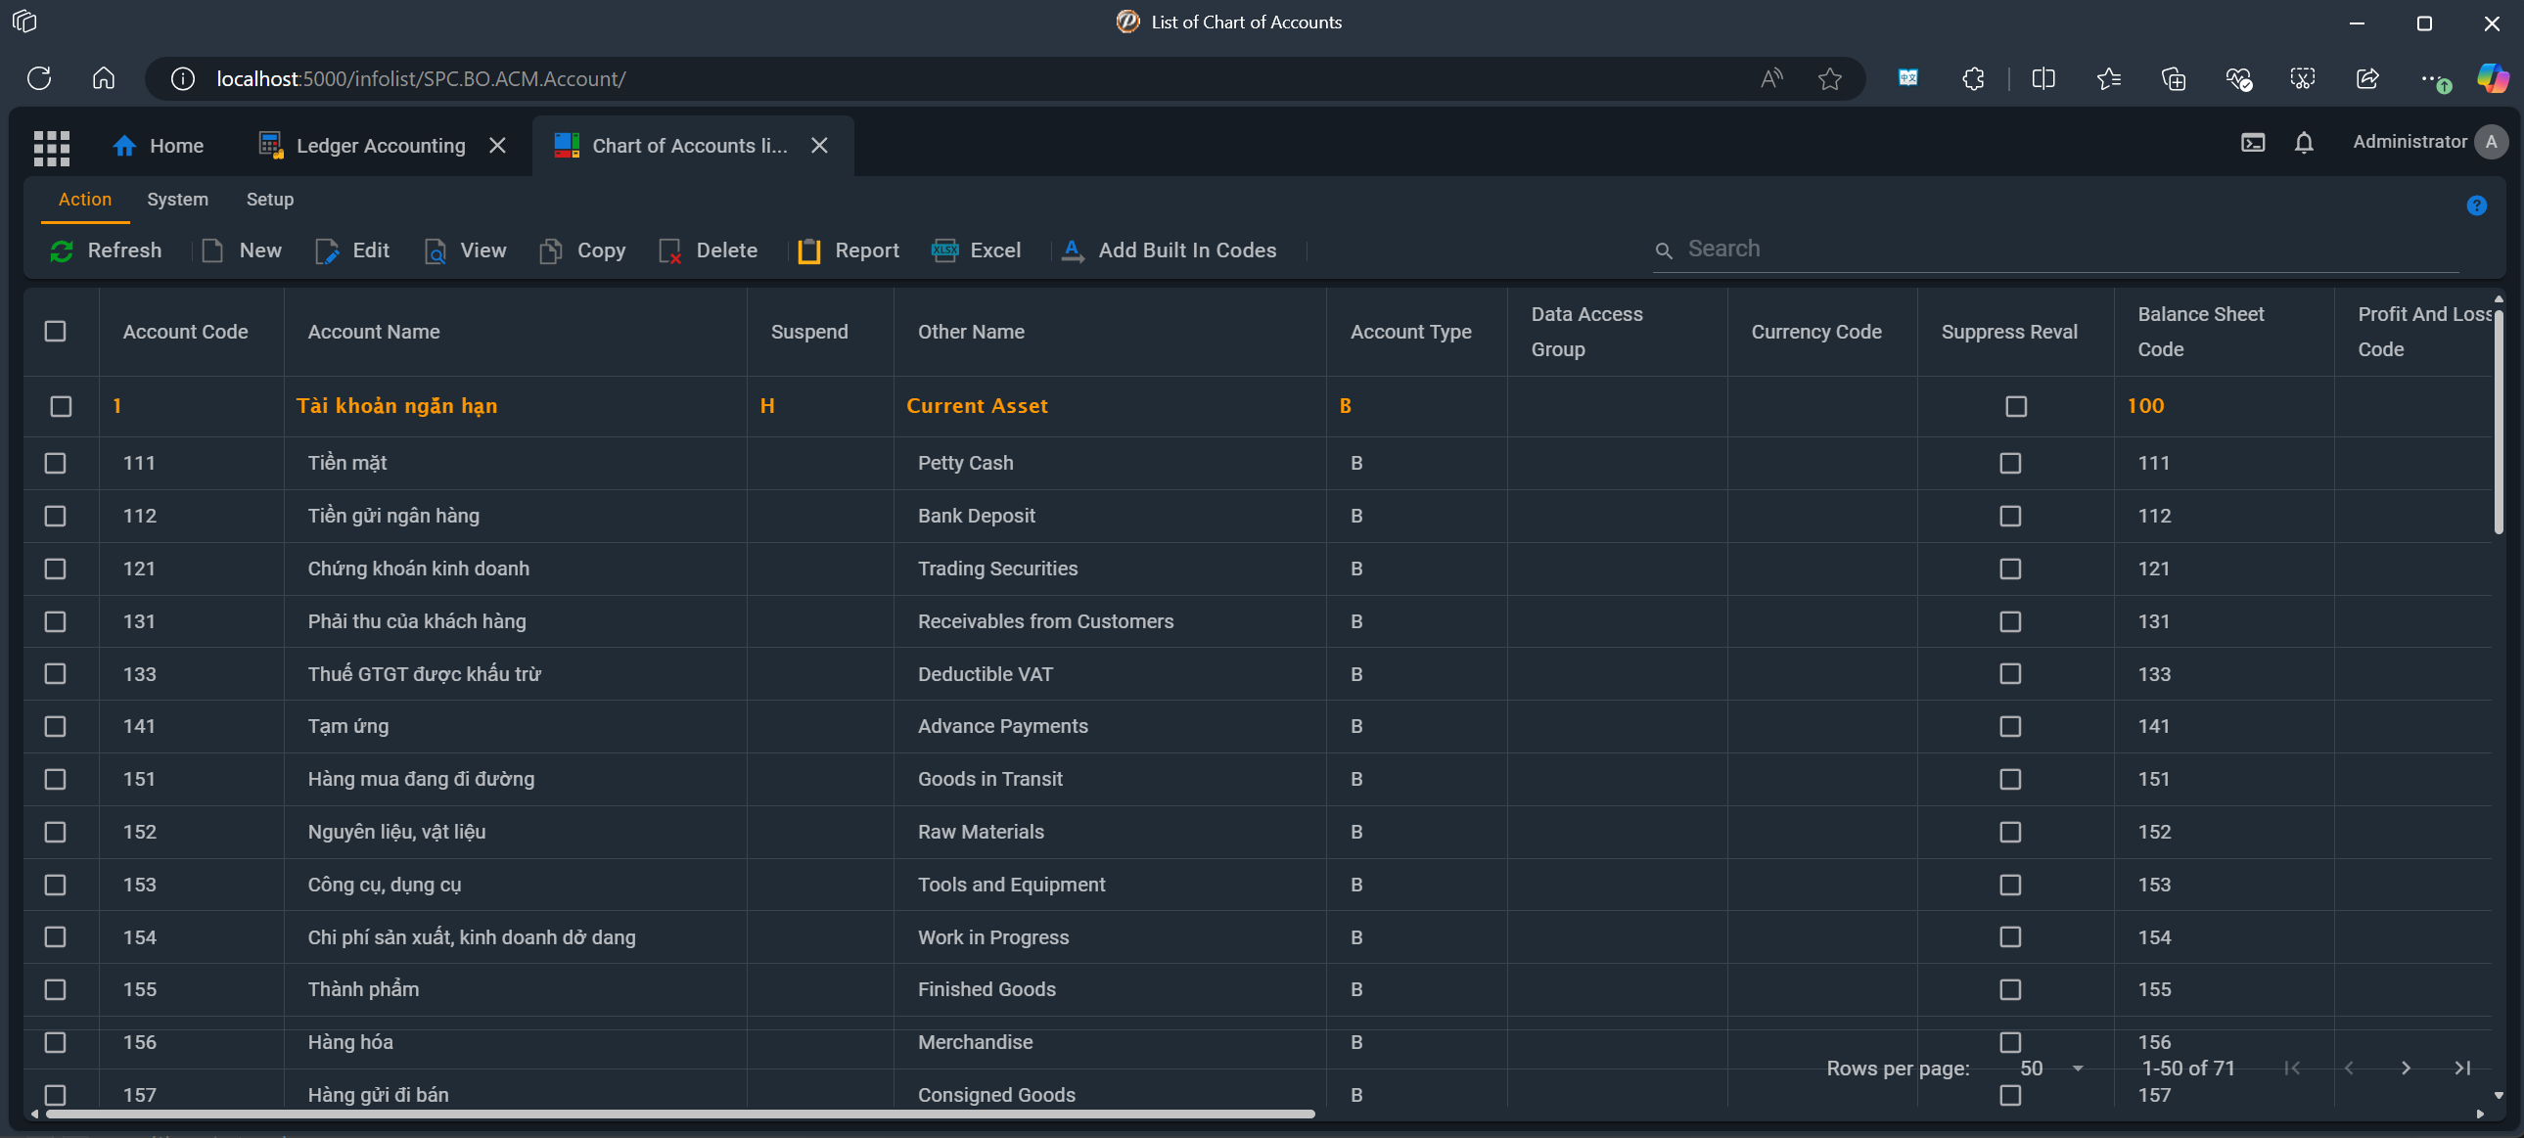Click the Refresh toolbar icon

tap(62, 250)
